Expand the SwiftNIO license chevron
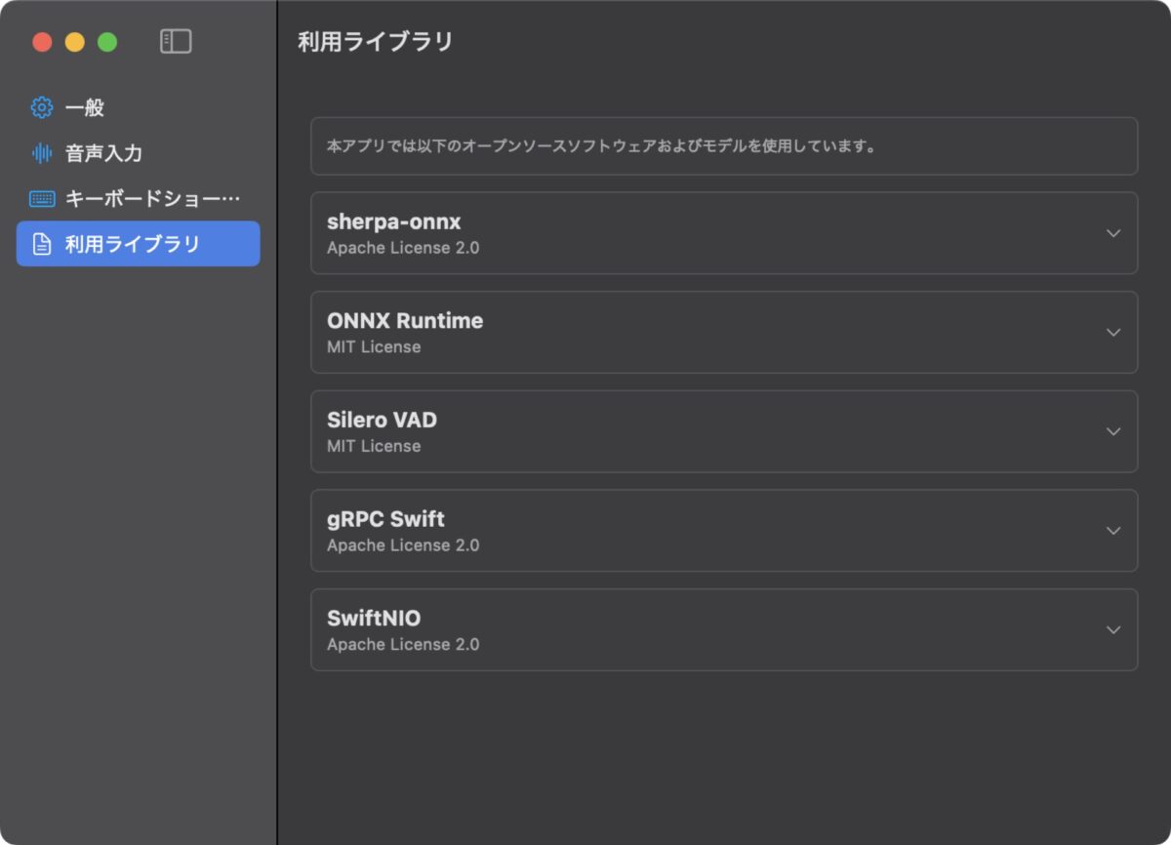 click(x=1113, y=629)
